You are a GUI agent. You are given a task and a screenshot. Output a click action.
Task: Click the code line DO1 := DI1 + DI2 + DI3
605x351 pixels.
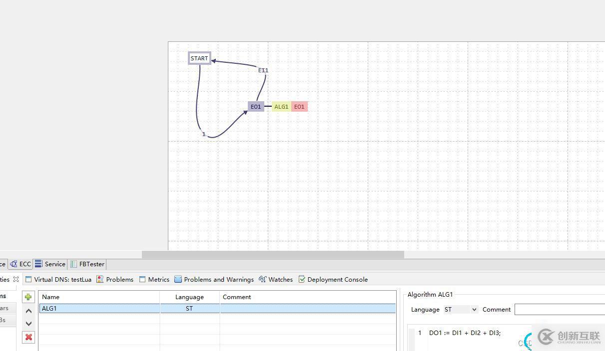(465, 333)
